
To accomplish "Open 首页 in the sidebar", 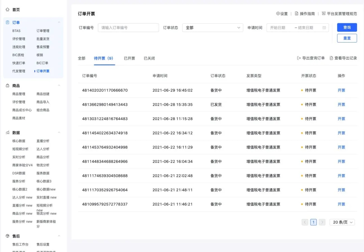I will tap(16, 9).
